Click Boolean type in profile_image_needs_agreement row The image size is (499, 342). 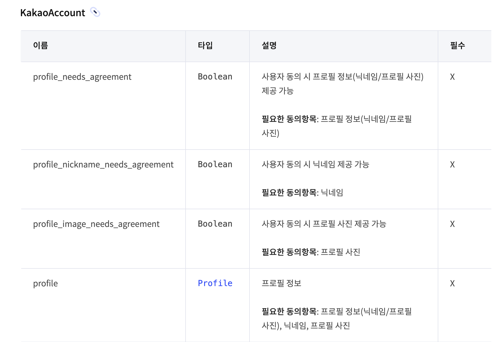tap(215, 224)
